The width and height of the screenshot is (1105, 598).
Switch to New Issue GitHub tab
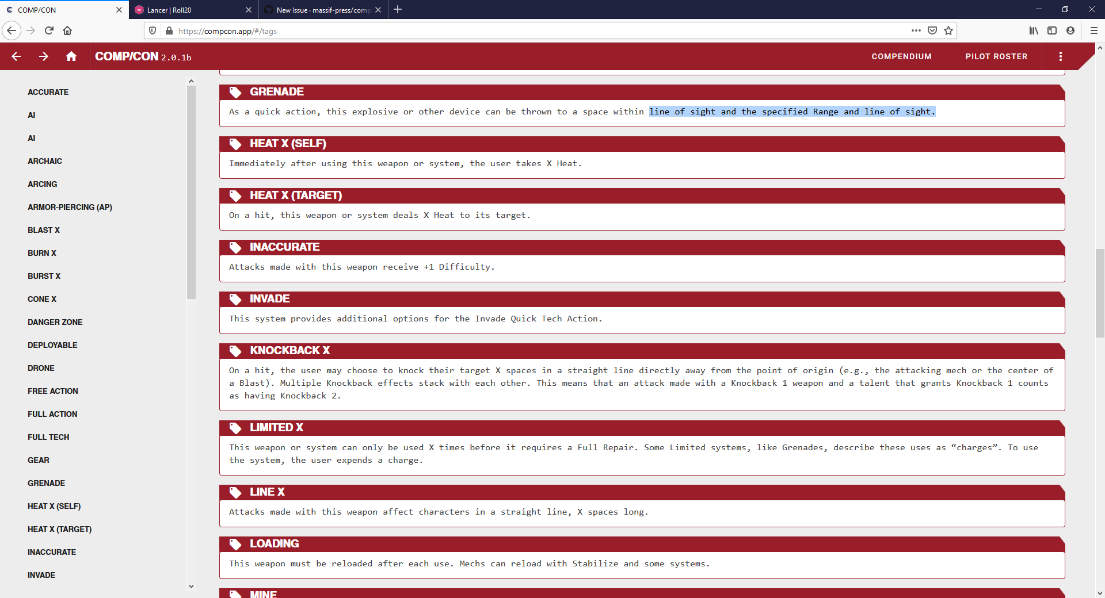click(x=322, y=10)
